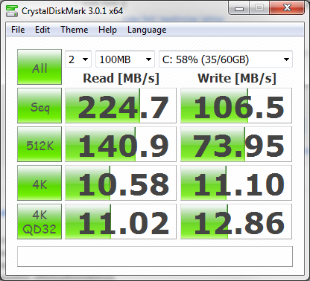
Task: Close the CrystalDiskMark window
Action: [x=287, y=9]
